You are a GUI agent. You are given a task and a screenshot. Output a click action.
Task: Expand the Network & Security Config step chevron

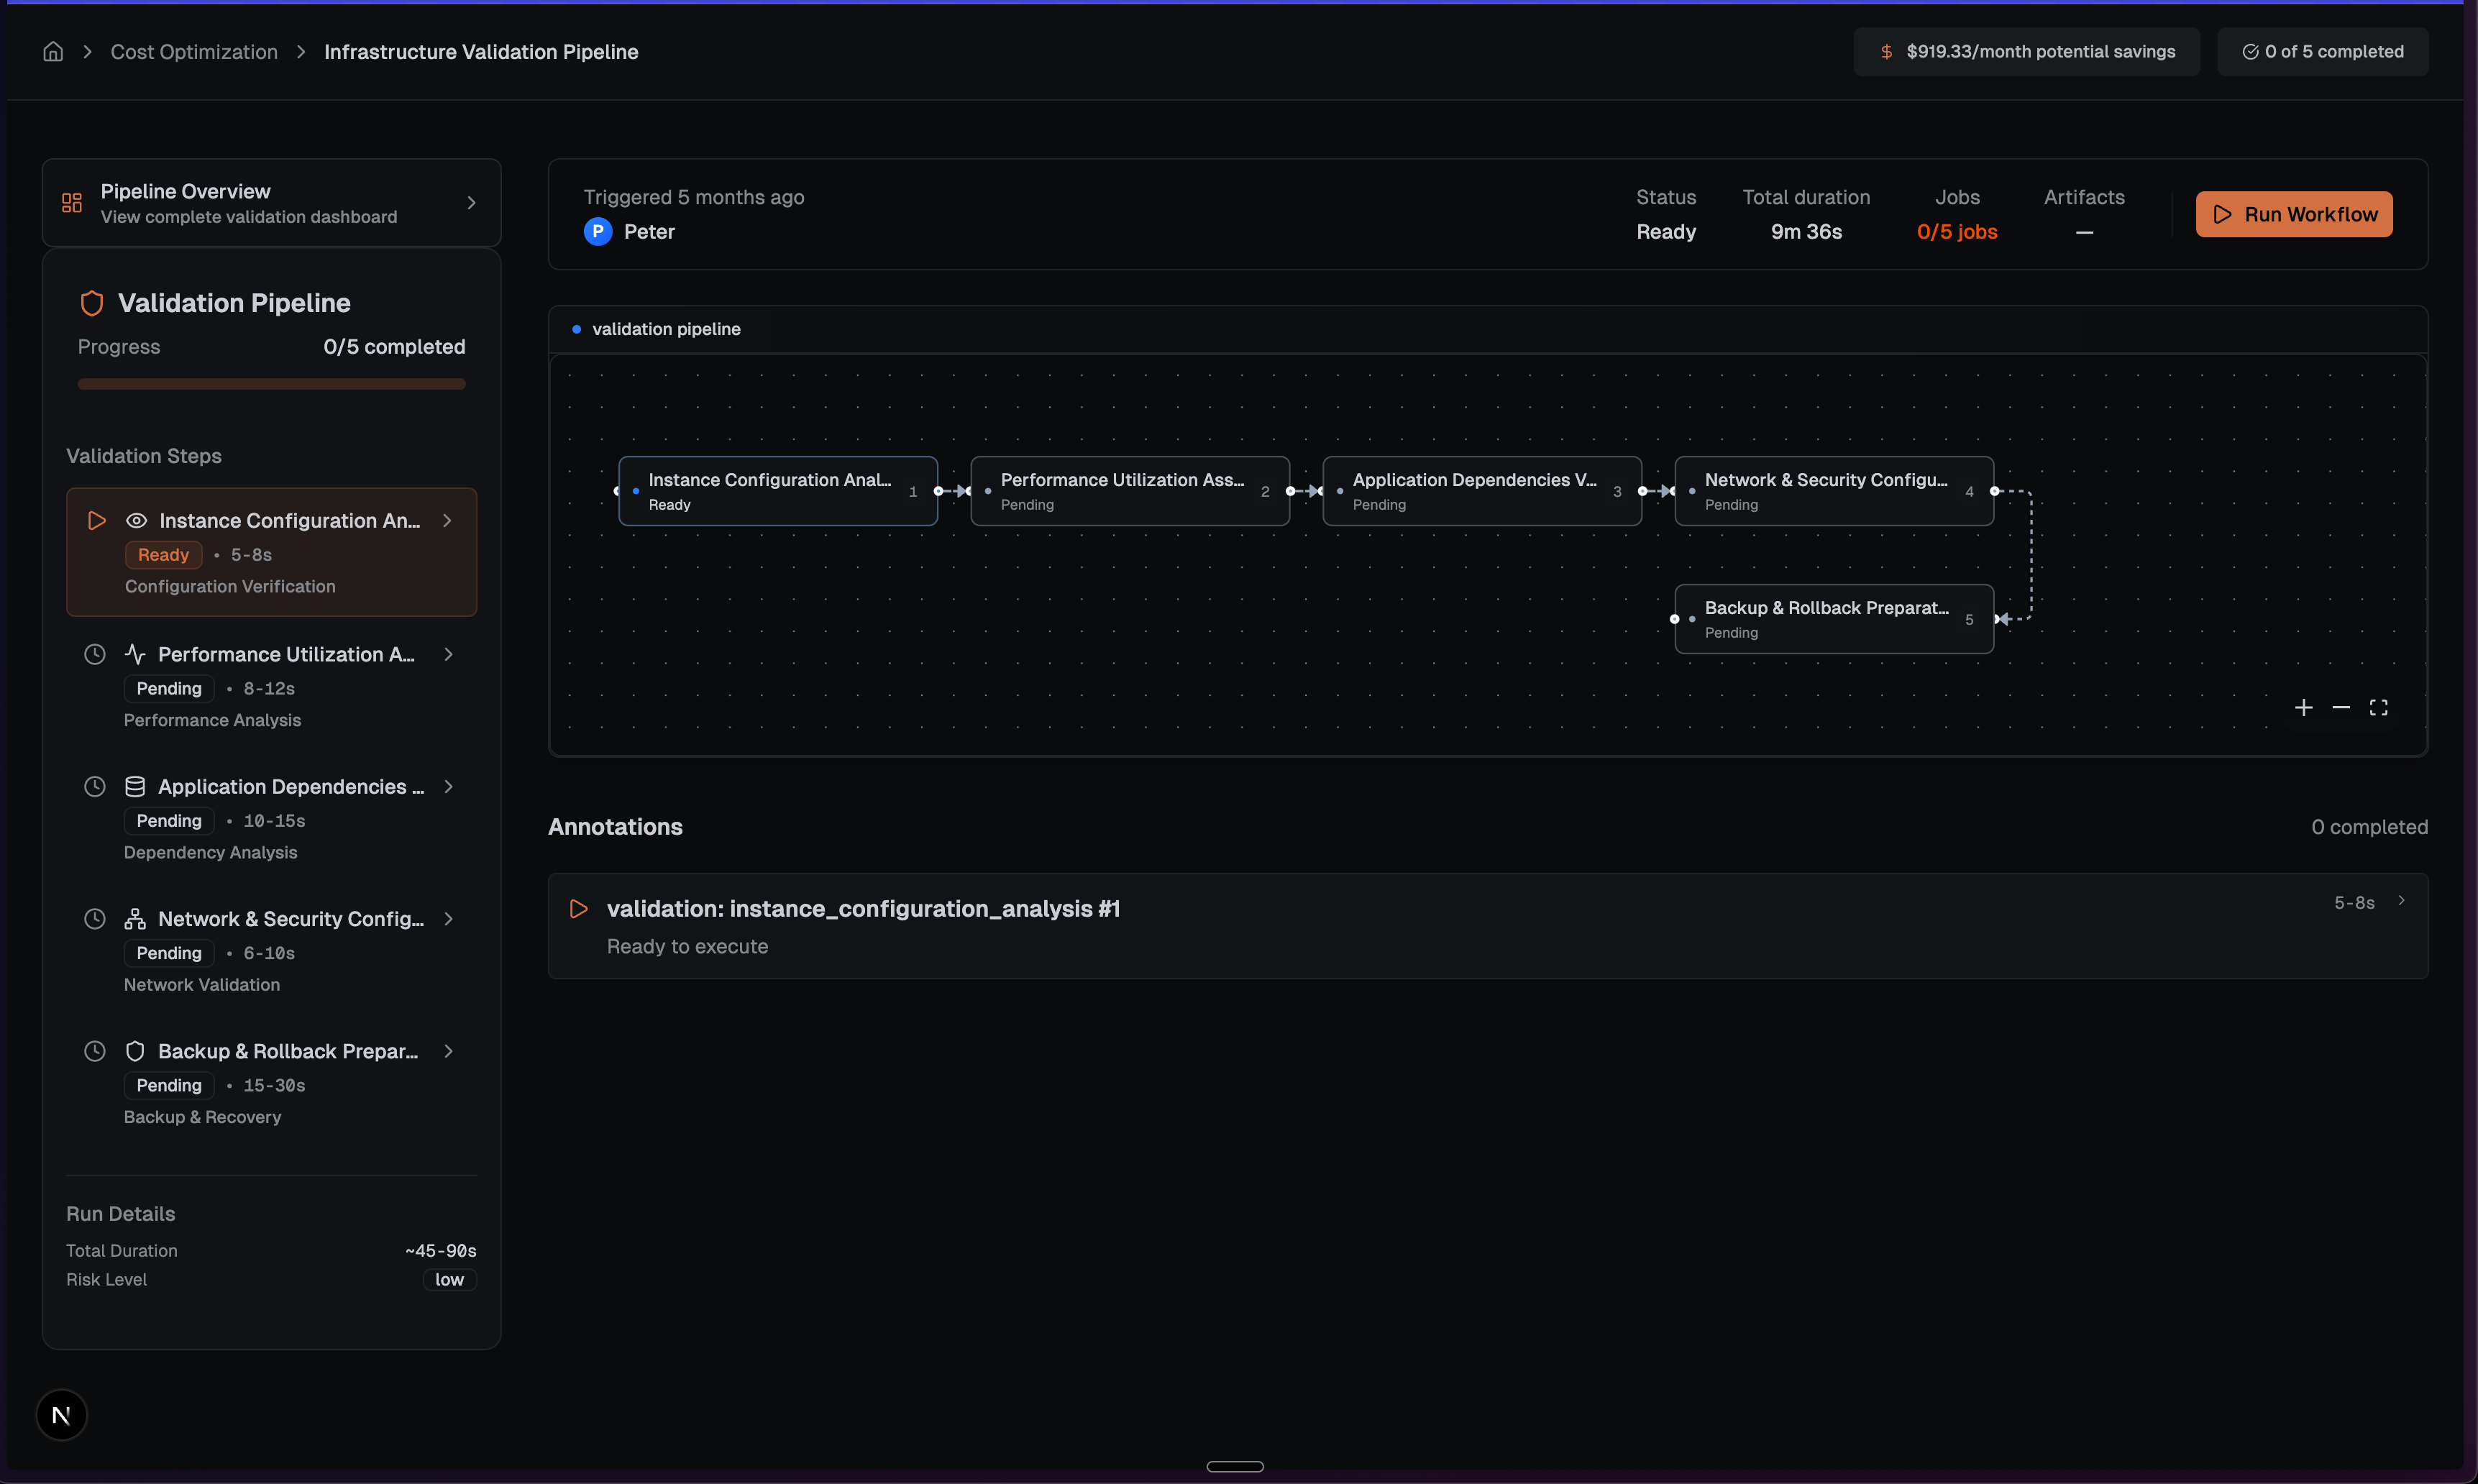click(x=448, y=920)
